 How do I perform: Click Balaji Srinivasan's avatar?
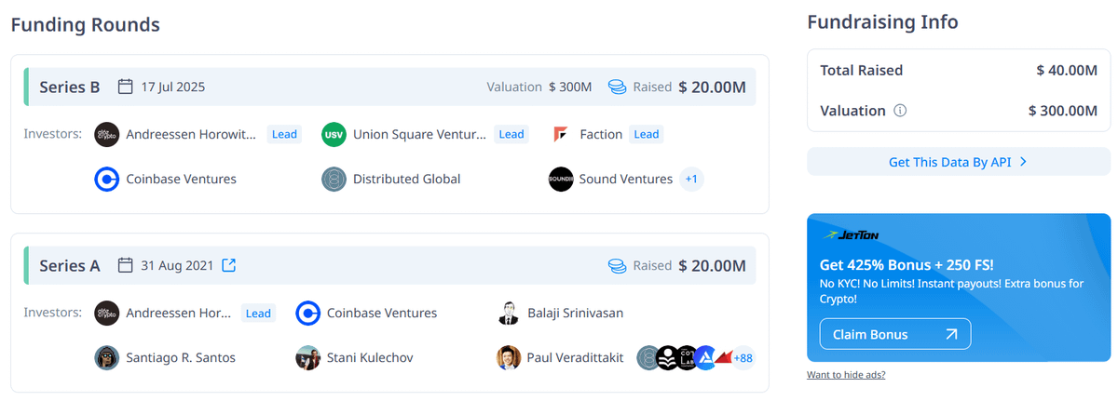pos(508,314)
